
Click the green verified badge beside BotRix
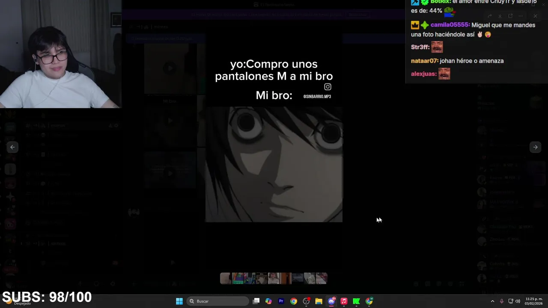[424, 2]
